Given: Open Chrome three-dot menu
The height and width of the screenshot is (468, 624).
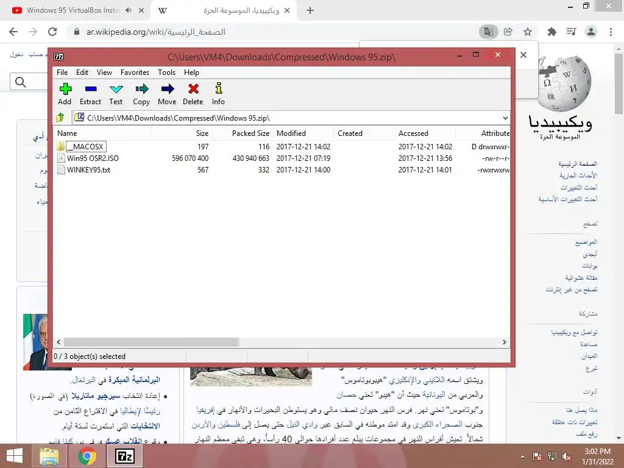Looking at the screenshot, I should pyautogui.click(x=611, y=32).
